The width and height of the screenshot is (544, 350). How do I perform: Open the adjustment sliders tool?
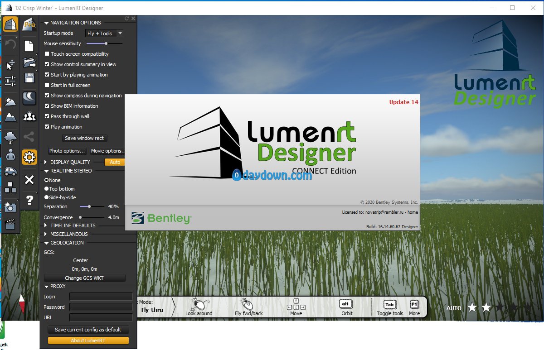(10, 82)
